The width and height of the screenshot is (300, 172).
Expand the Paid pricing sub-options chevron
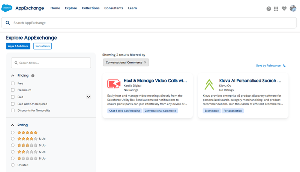(88, 97)
